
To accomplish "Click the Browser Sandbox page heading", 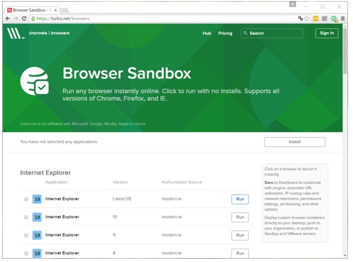I will 127,74.
